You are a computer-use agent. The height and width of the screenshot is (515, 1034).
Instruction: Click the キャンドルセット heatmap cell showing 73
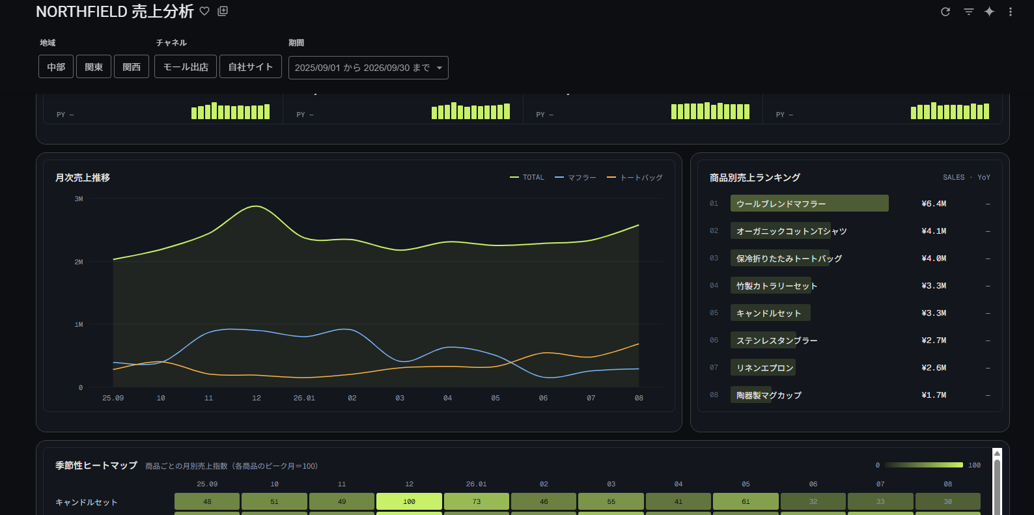tap(477, 501)
